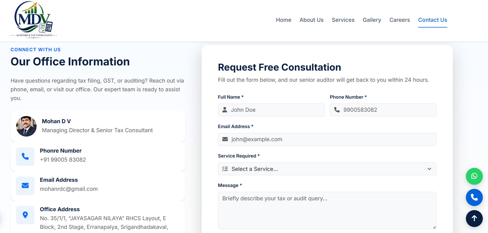Click the message box resize handle
The width and height of the screenshot is (488, 233).
(x=434, y=227)
